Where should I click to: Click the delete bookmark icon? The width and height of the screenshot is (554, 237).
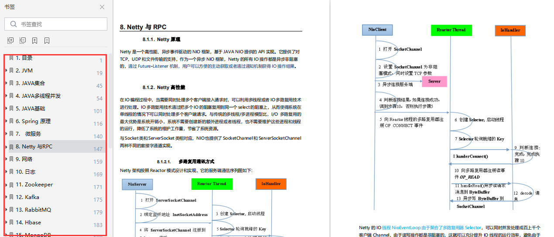point(47,41)
